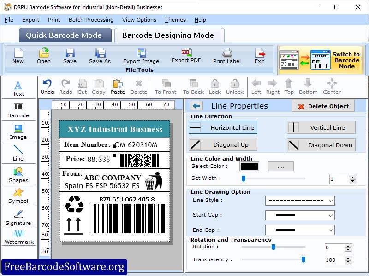Open the Batch Processing menu

91,20
